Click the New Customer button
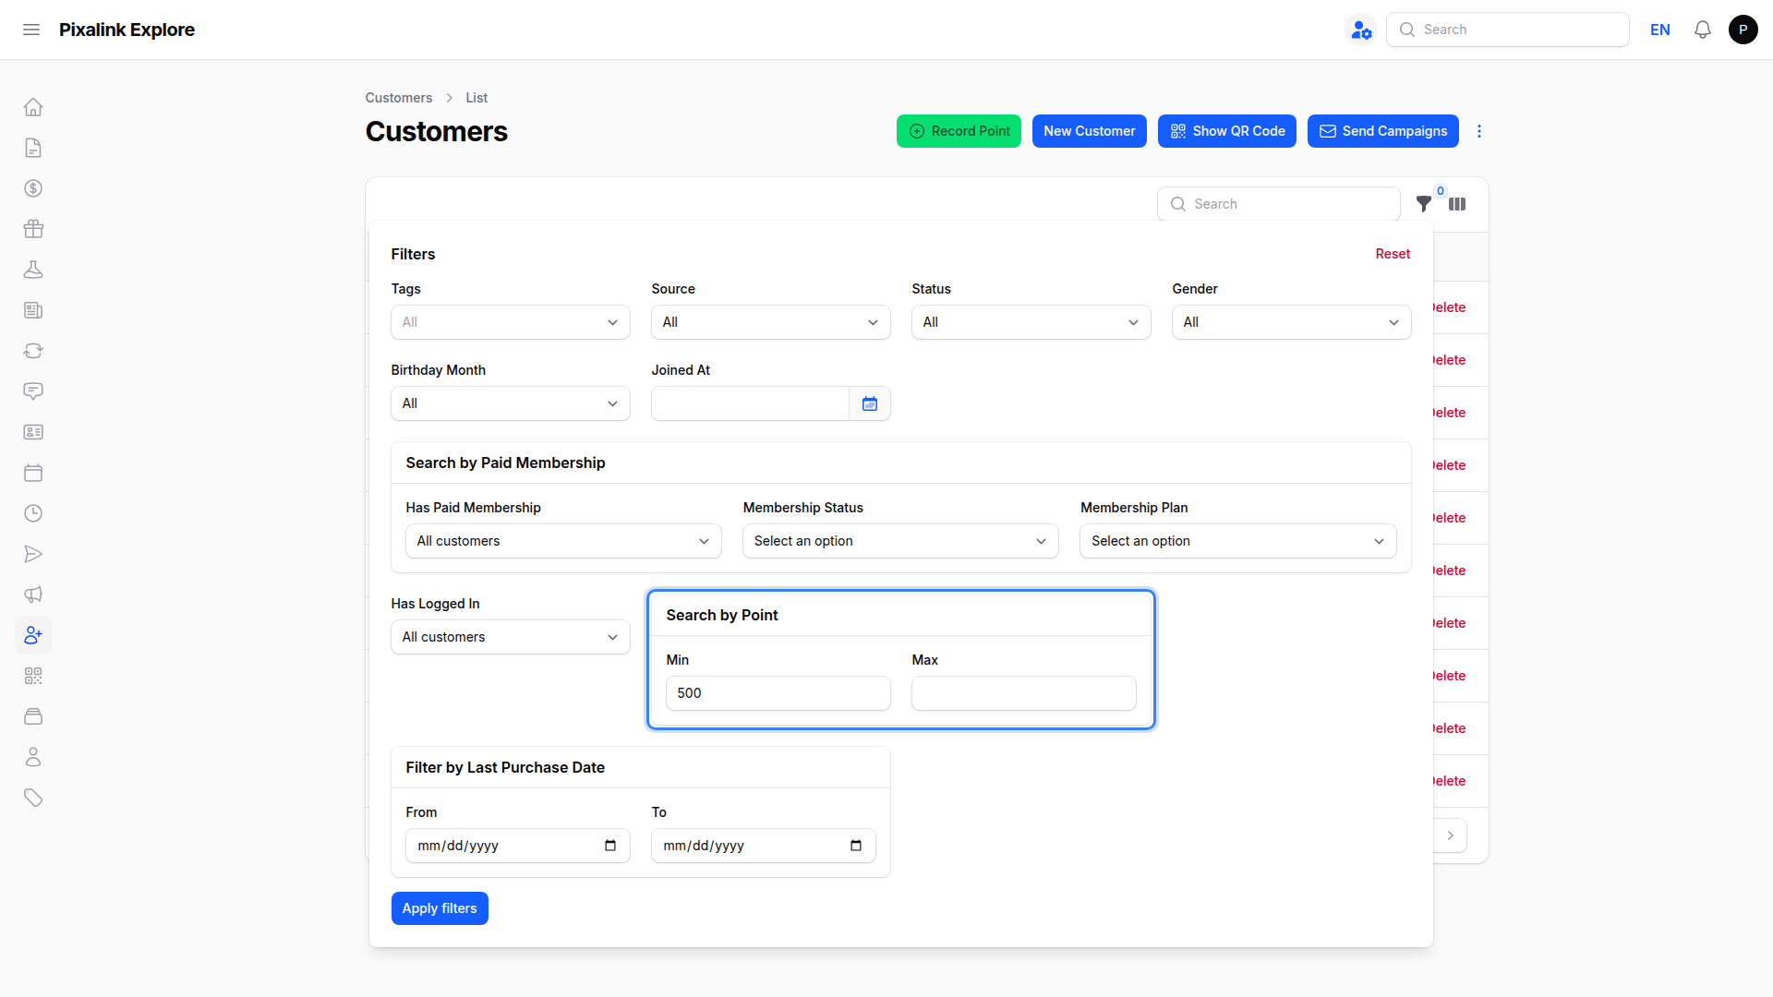Screen dimensions: 1773x997 pyautogui.click(x=1090, y=131)
